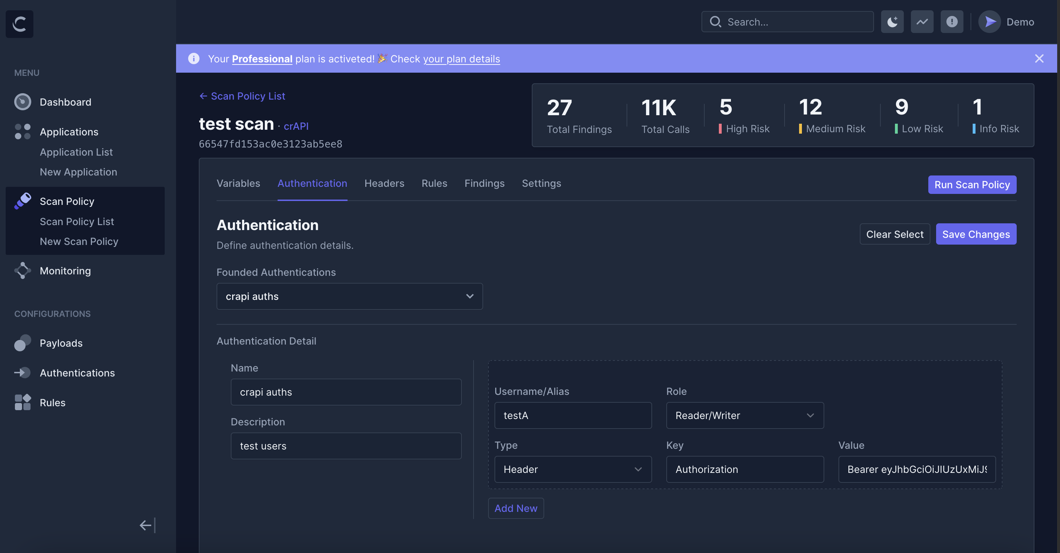The height and width of the screenshot is (553, 1060).
Task: Switch to the Headers tab
Action: point(384,183)
